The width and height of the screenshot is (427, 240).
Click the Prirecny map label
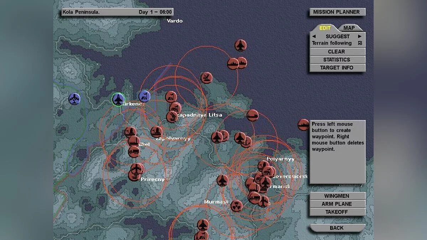click(153, 180)
